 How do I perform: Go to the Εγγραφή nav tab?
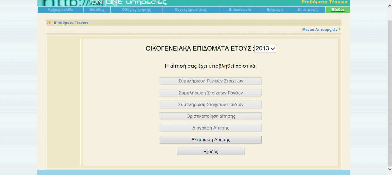[x=274, y=10]
